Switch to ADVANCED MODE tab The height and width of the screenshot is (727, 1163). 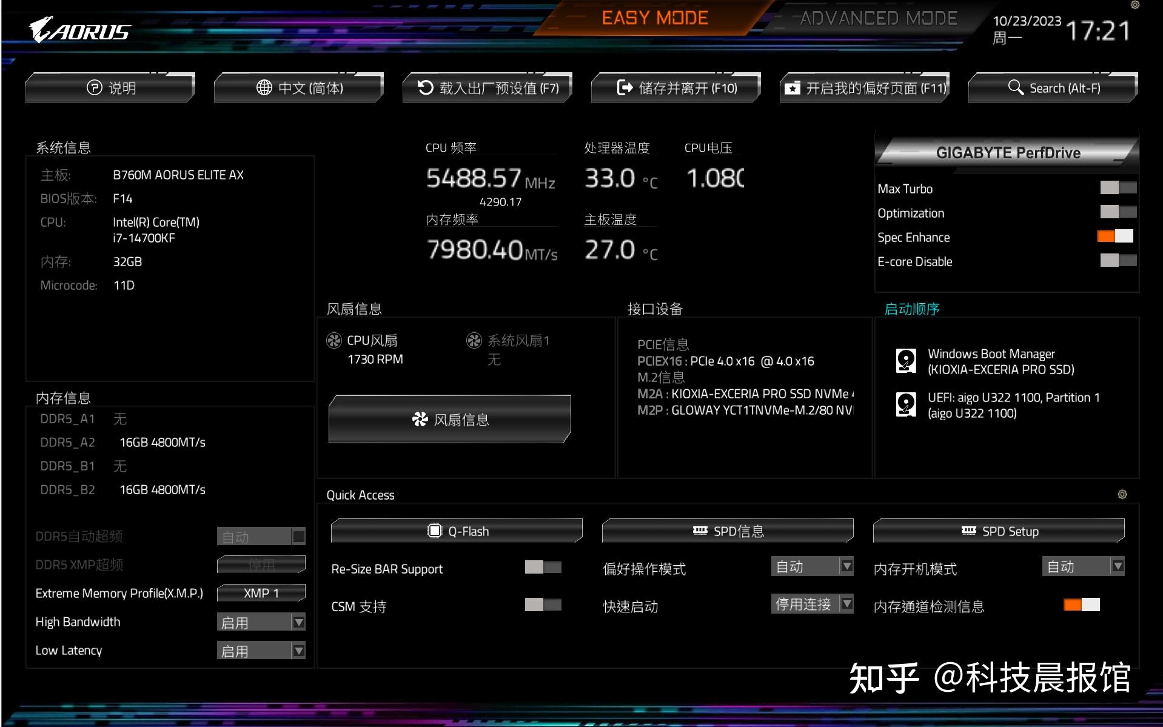click(x=878, y=18)
